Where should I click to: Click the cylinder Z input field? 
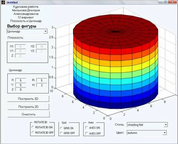(20, 89)
